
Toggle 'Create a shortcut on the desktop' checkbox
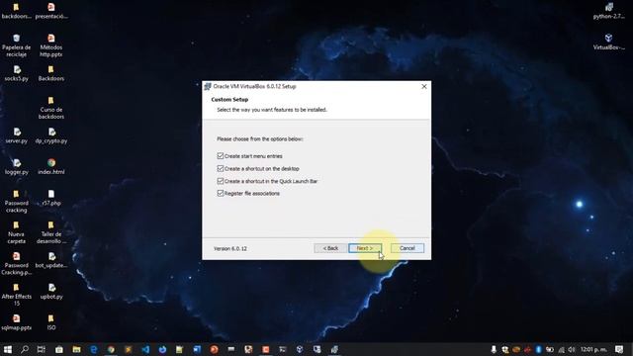pos(221,168)
